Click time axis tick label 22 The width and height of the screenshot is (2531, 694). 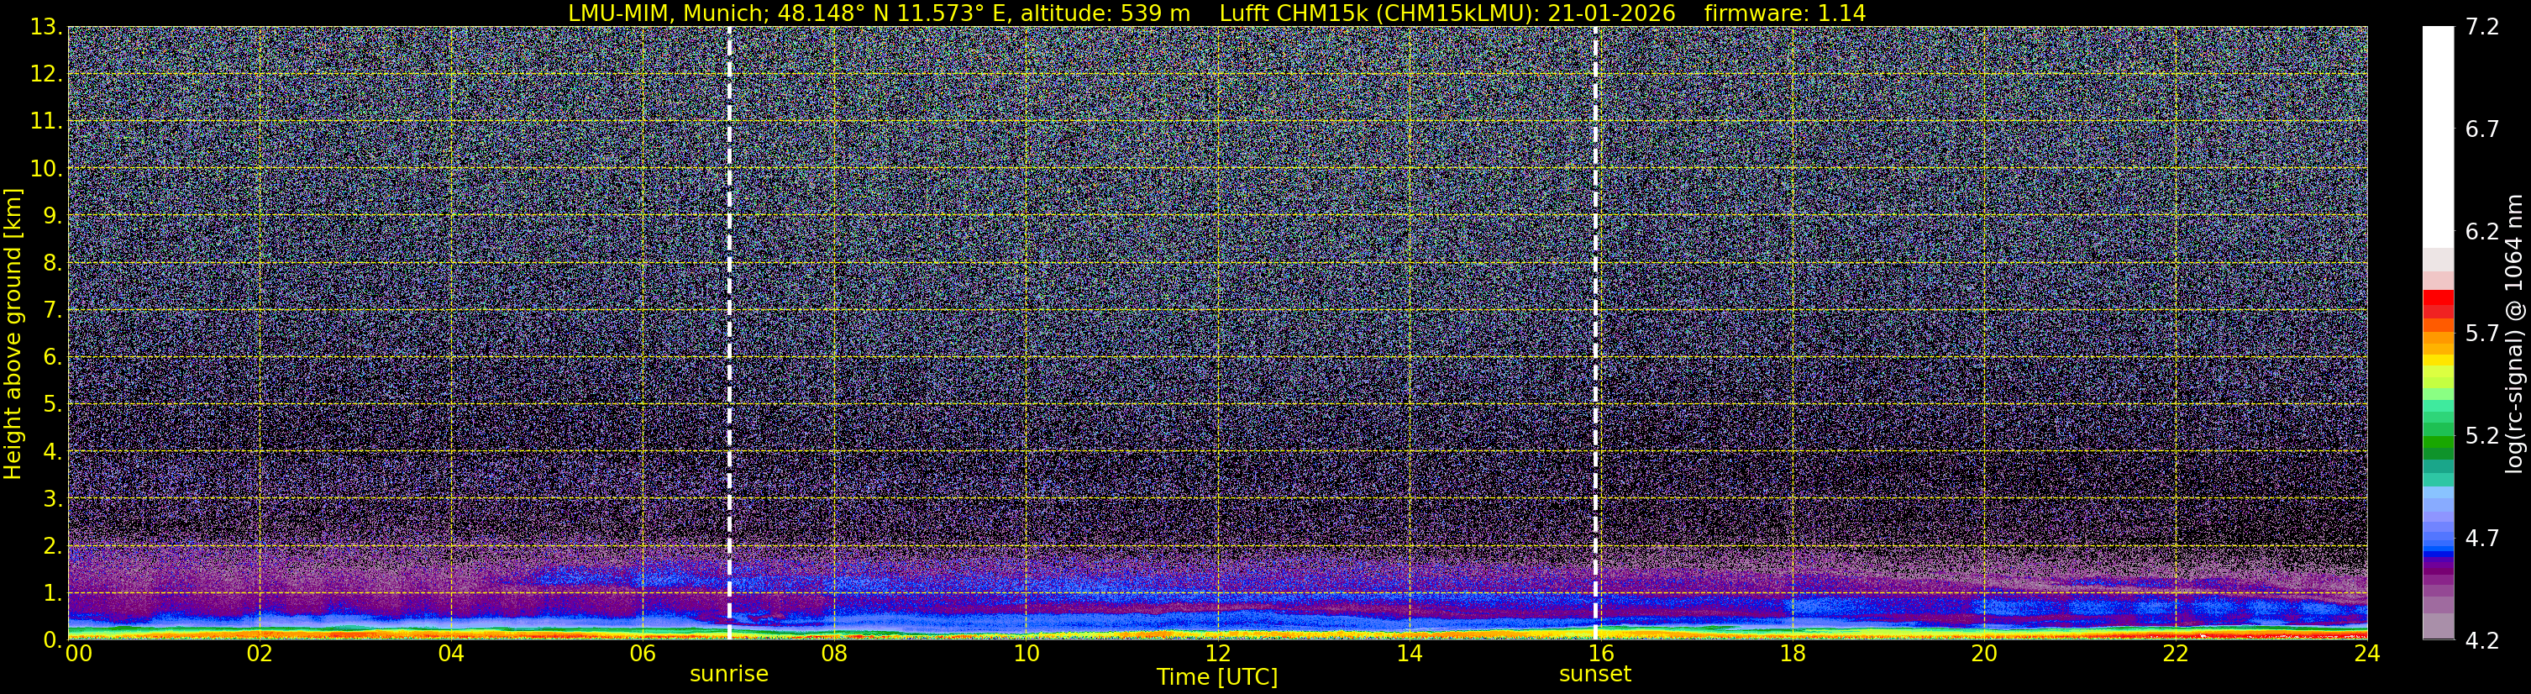[x=2176, y=654]
